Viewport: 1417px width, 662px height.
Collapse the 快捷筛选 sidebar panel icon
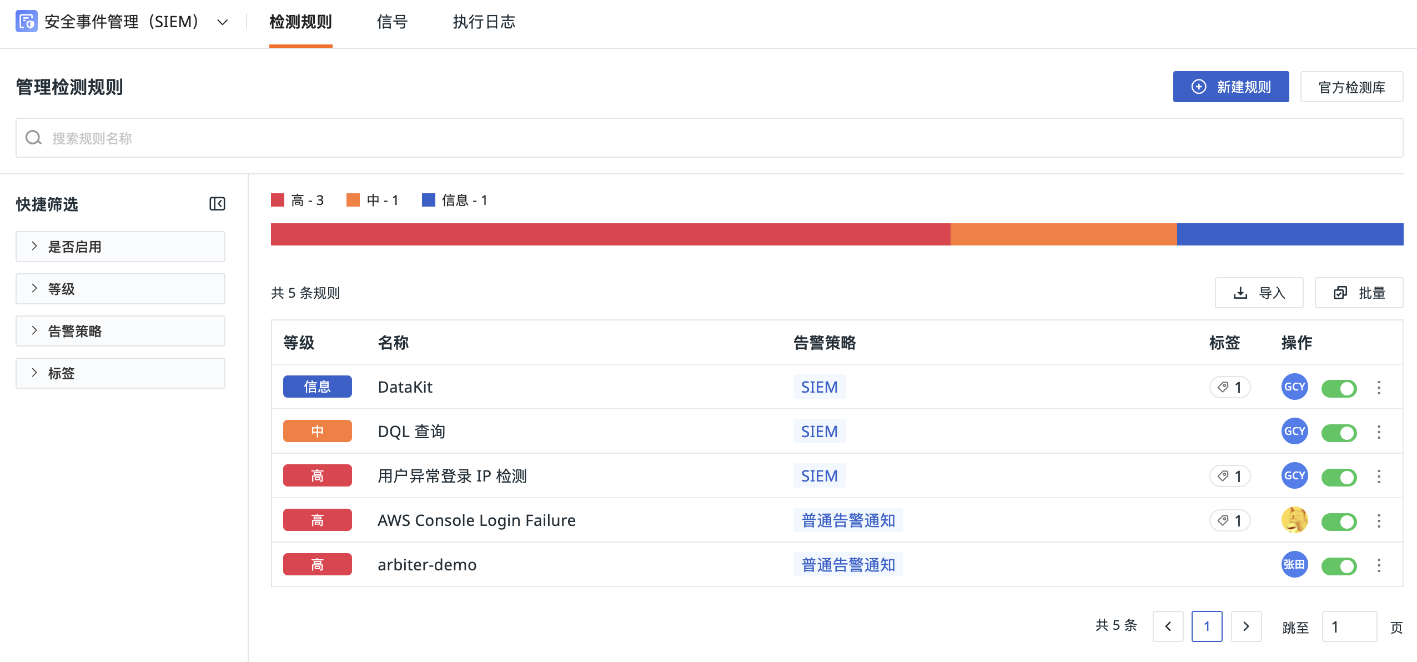click(217, 204)
